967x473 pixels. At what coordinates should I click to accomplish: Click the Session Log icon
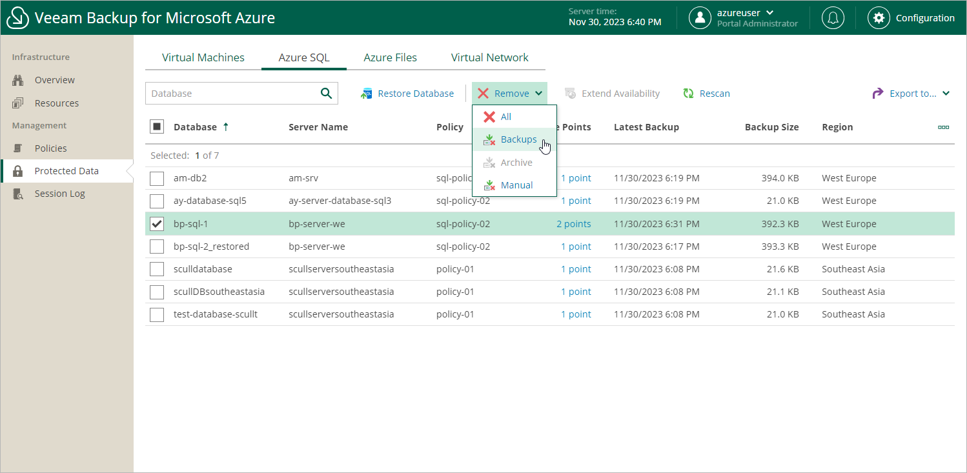pos(18,194)
